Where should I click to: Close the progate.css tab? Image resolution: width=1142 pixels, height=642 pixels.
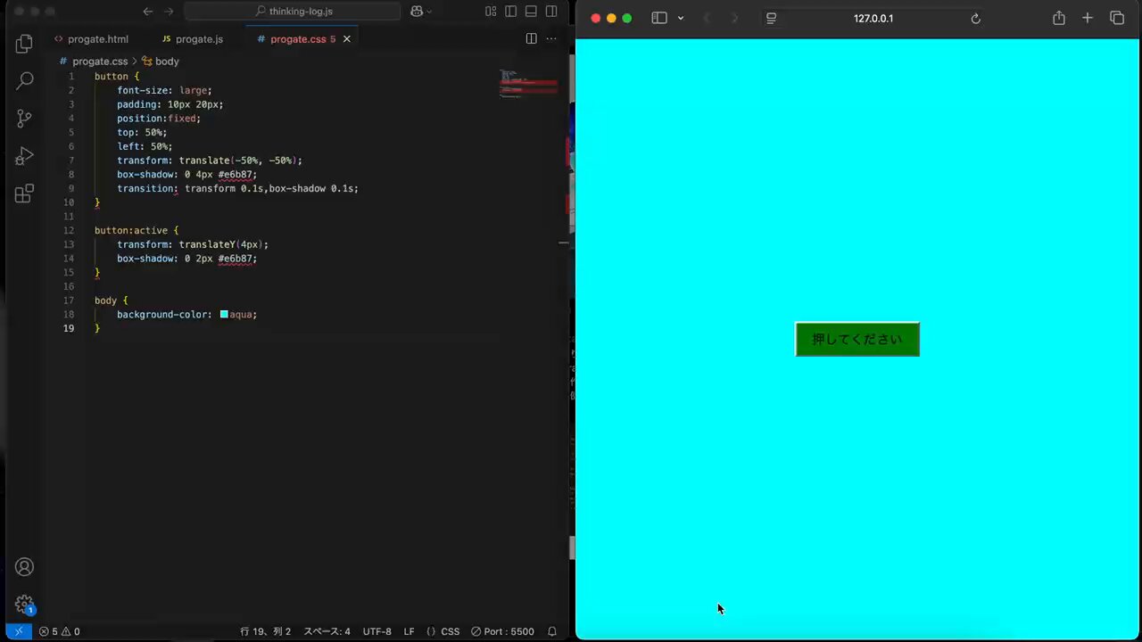pyautogui.click(x=347, y=39)
